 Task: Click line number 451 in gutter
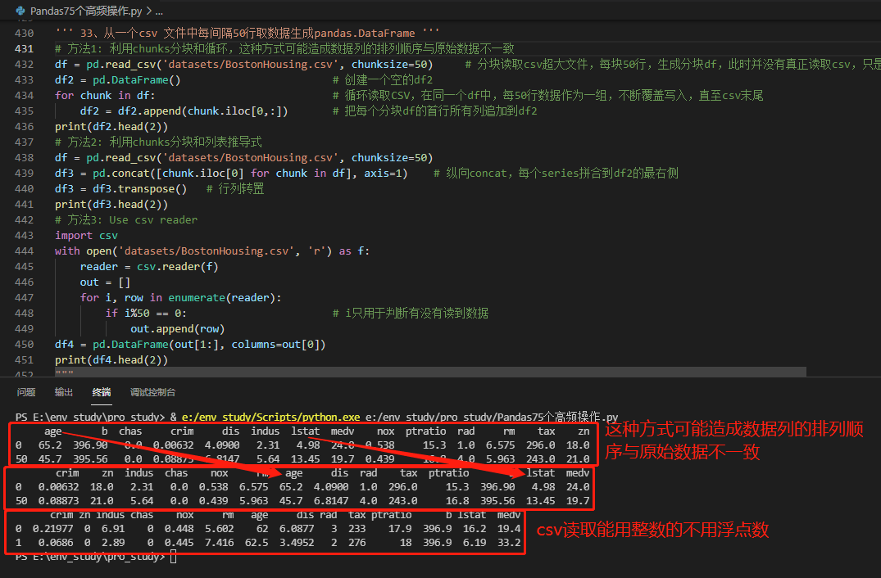click(x=24, y=360)
